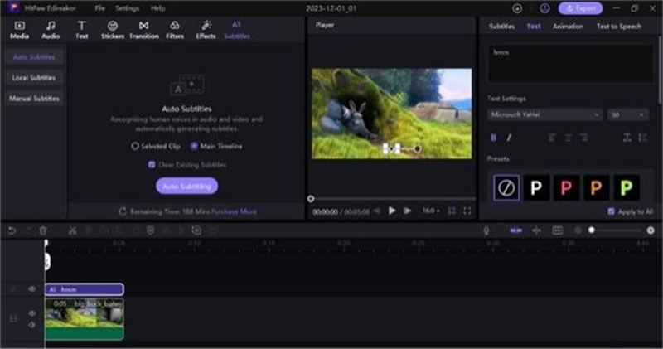Click the player progress bar handle
Screen dimensions: 663x349
(x=311, y=198)
